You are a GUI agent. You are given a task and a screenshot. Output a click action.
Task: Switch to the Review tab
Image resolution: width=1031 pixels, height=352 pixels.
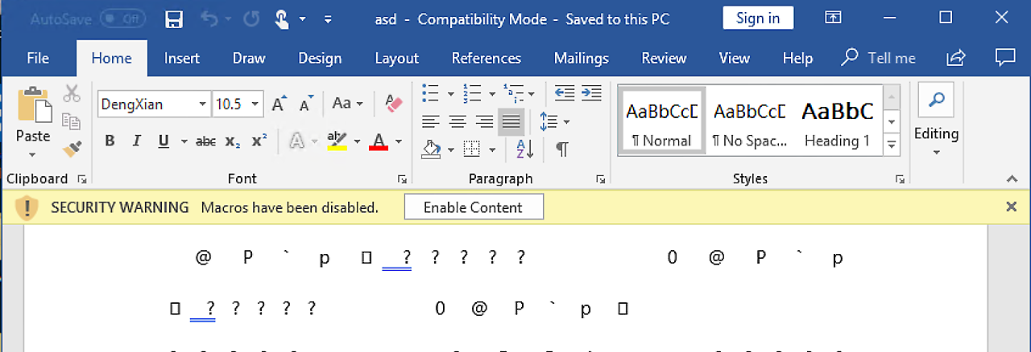[664, 58]
